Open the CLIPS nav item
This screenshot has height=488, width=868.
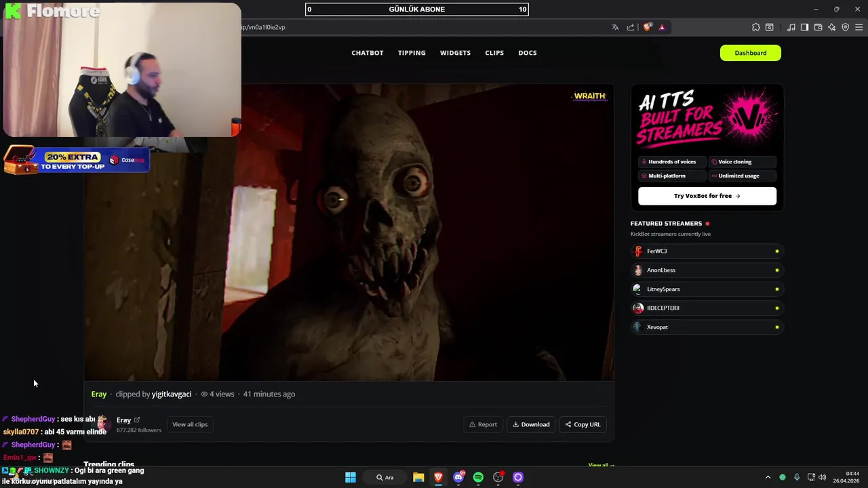coord(494,53)
